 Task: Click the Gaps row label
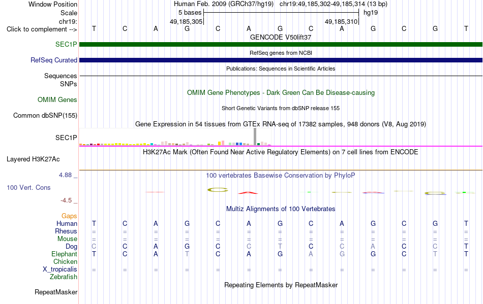point(69,216)
